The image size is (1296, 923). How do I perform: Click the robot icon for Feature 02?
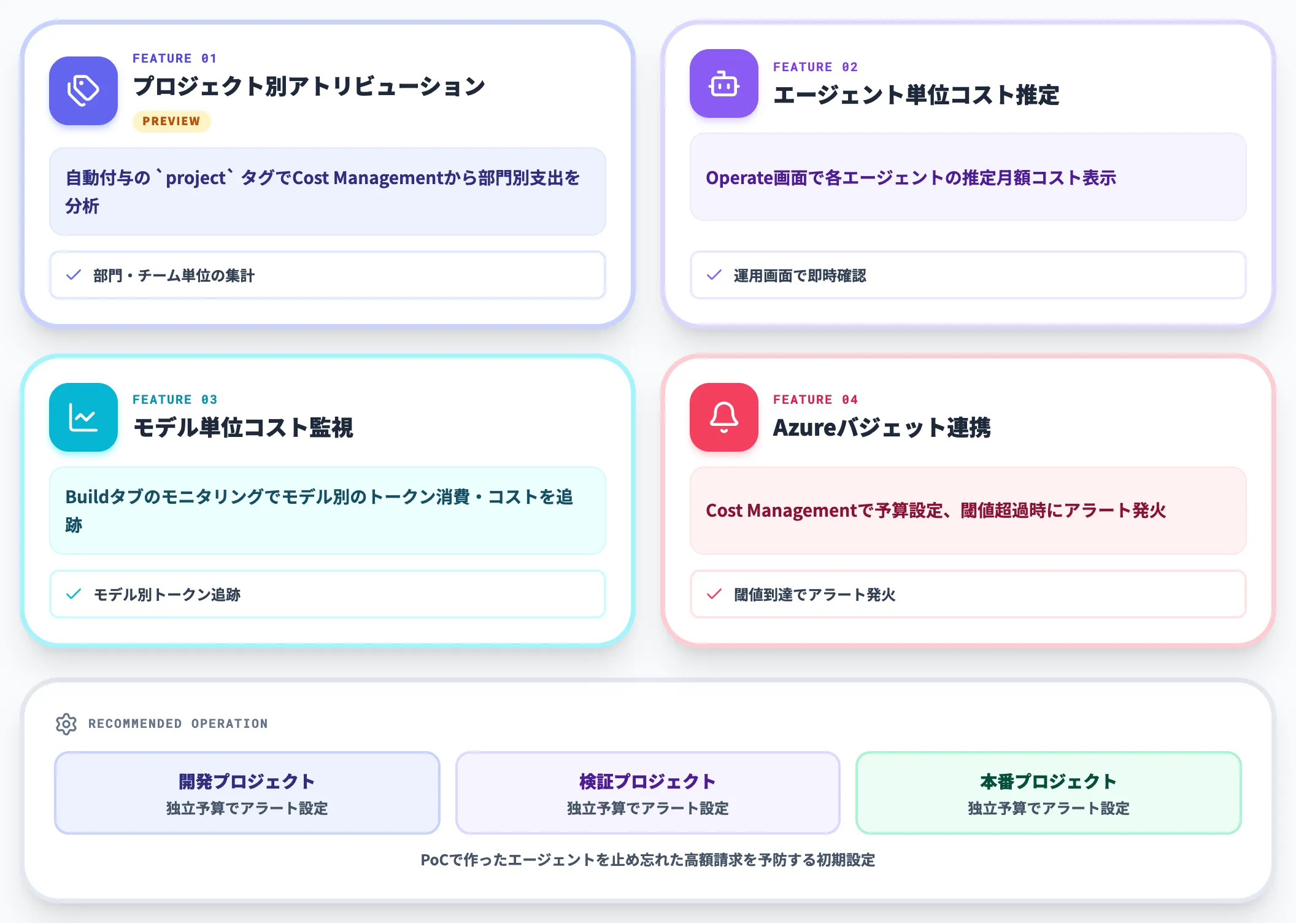coord(724,83)
